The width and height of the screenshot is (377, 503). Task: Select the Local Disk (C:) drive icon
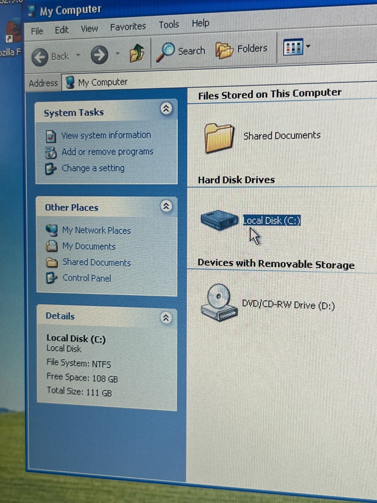[x=219, y=220]
